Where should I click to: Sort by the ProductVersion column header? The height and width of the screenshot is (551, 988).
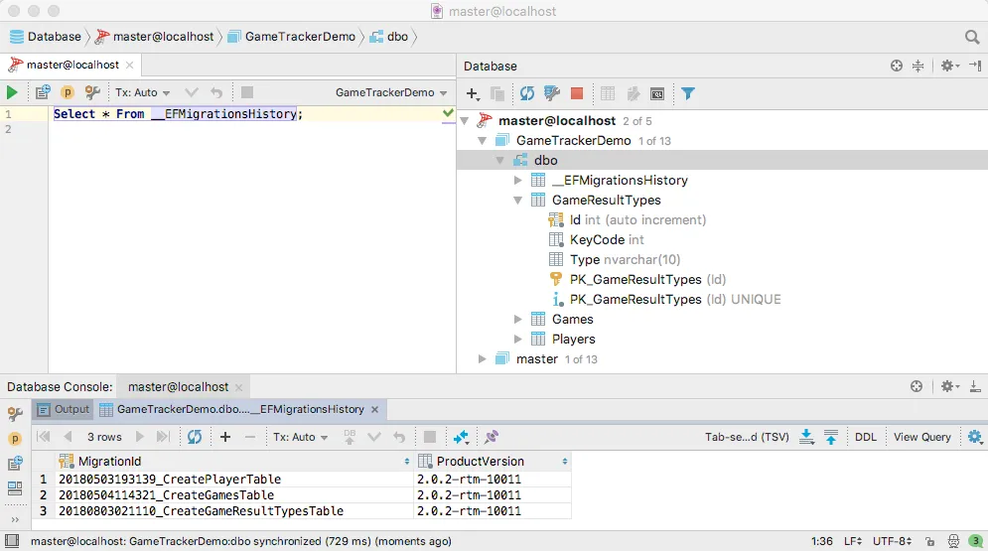[493, 462]
